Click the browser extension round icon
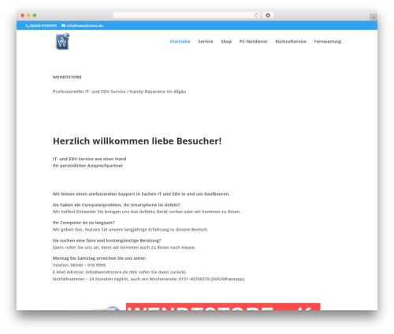 point(268,16)
